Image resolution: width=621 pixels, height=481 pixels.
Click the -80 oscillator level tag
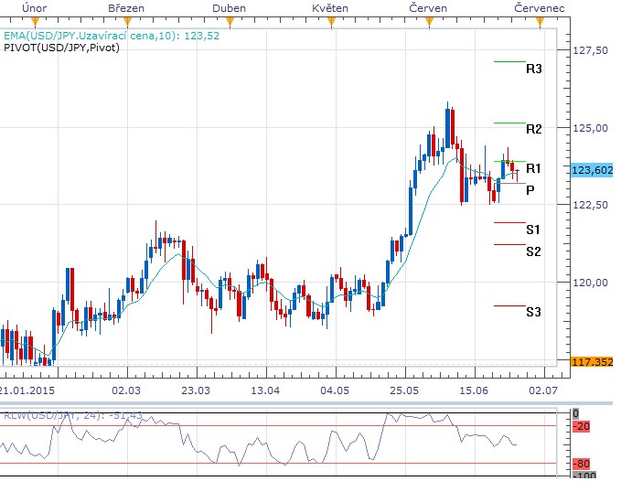pyautogui.click(x=582, y=464)
